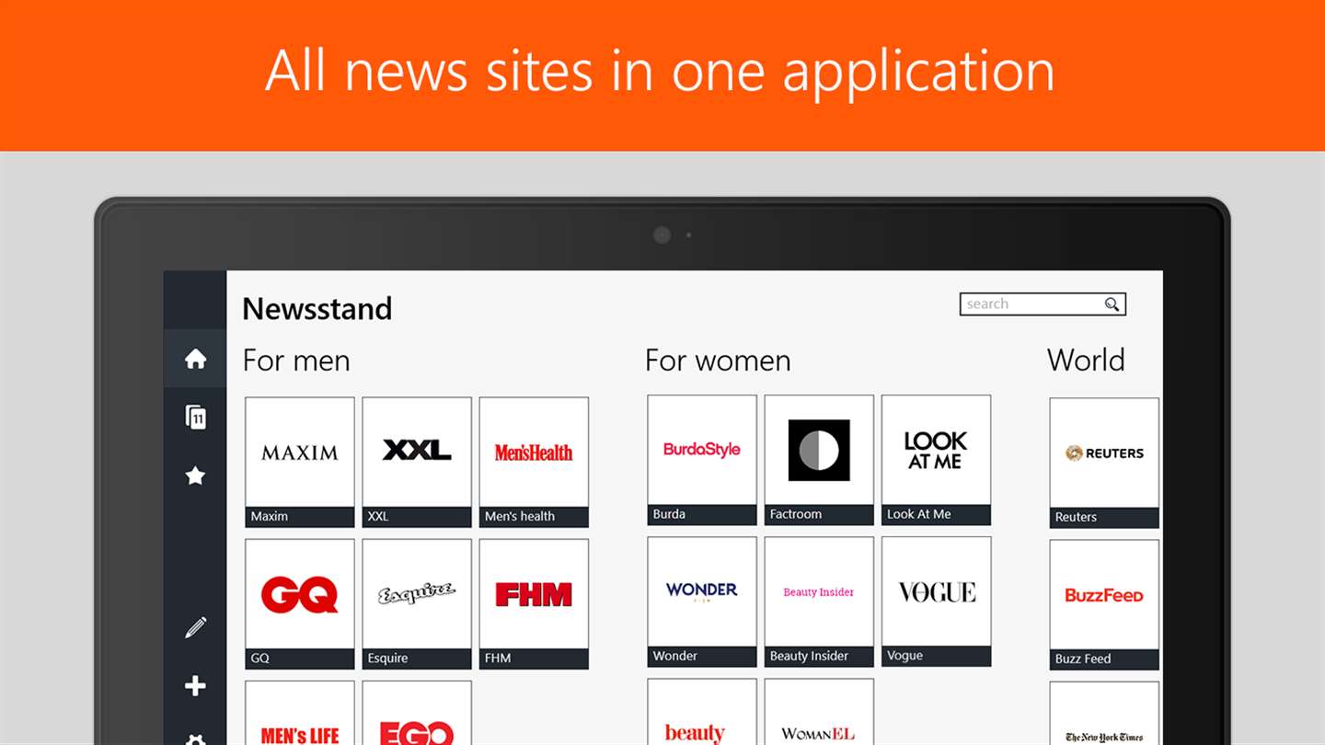Open the Look At Me tile
The height and width of the screenshot is (745, 1325).
coord(936,460)
